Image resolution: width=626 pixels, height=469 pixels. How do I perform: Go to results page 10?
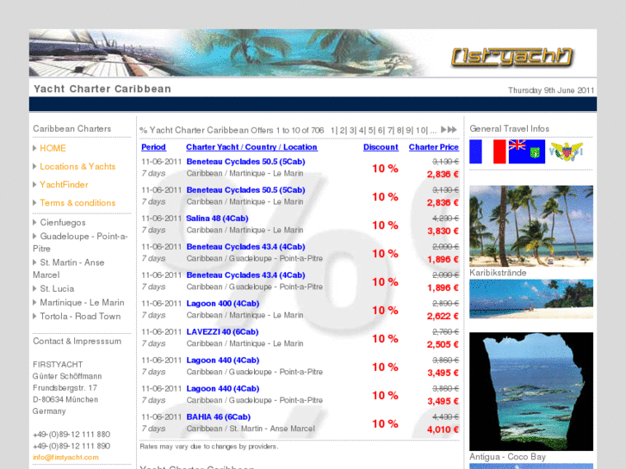click(421, 130)
